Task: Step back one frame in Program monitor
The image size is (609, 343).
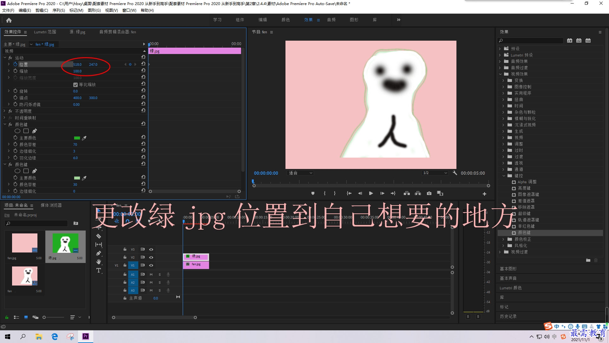Action: coord(360,193)
